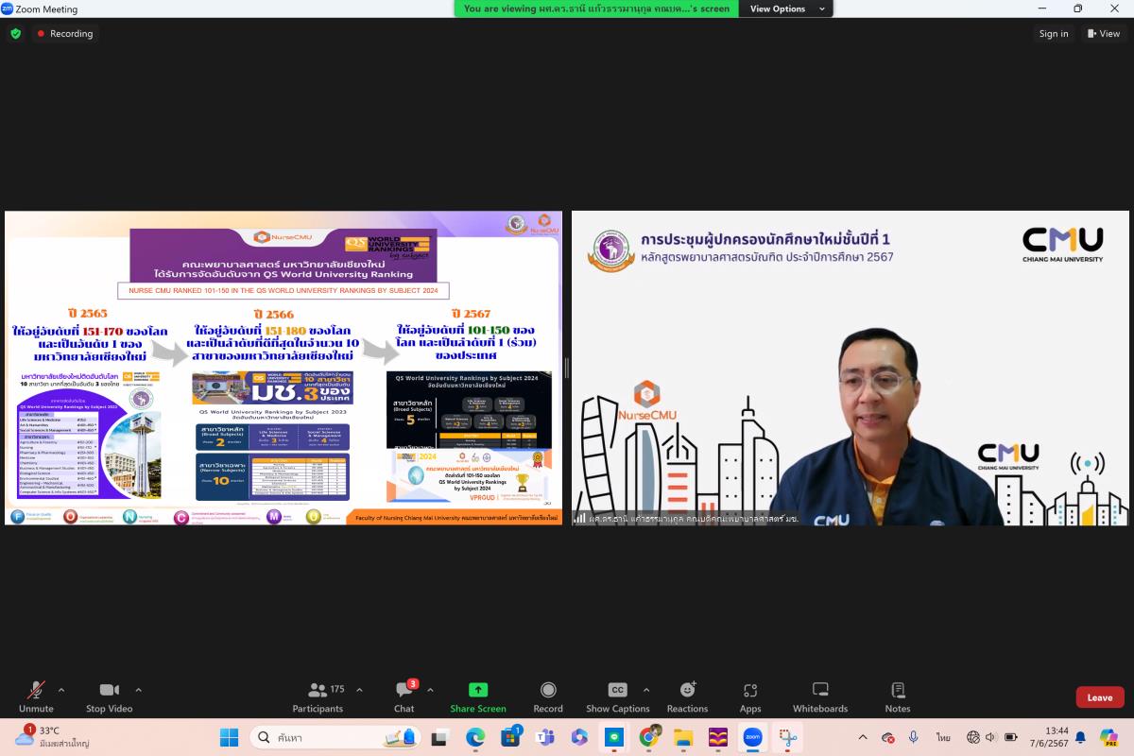Open the View layout menu
The width and height of the screenshot is (1134, 756).
[x=1103, y=34]
